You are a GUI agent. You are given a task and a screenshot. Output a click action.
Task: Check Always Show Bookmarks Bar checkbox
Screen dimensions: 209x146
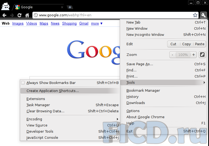tap(23, 83)
